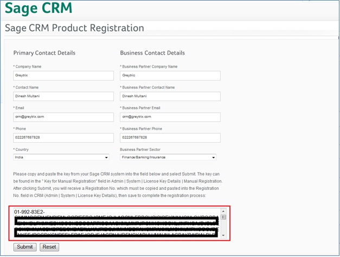Click the "* Business Partner Phone" label

pyautogui.click(x=141, y=129)
